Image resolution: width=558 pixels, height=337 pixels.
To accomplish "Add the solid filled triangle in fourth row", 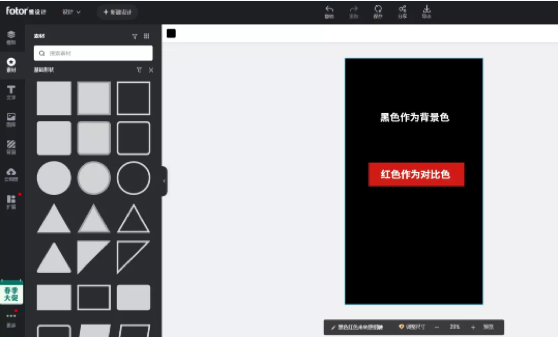I will tap(54, 220).
